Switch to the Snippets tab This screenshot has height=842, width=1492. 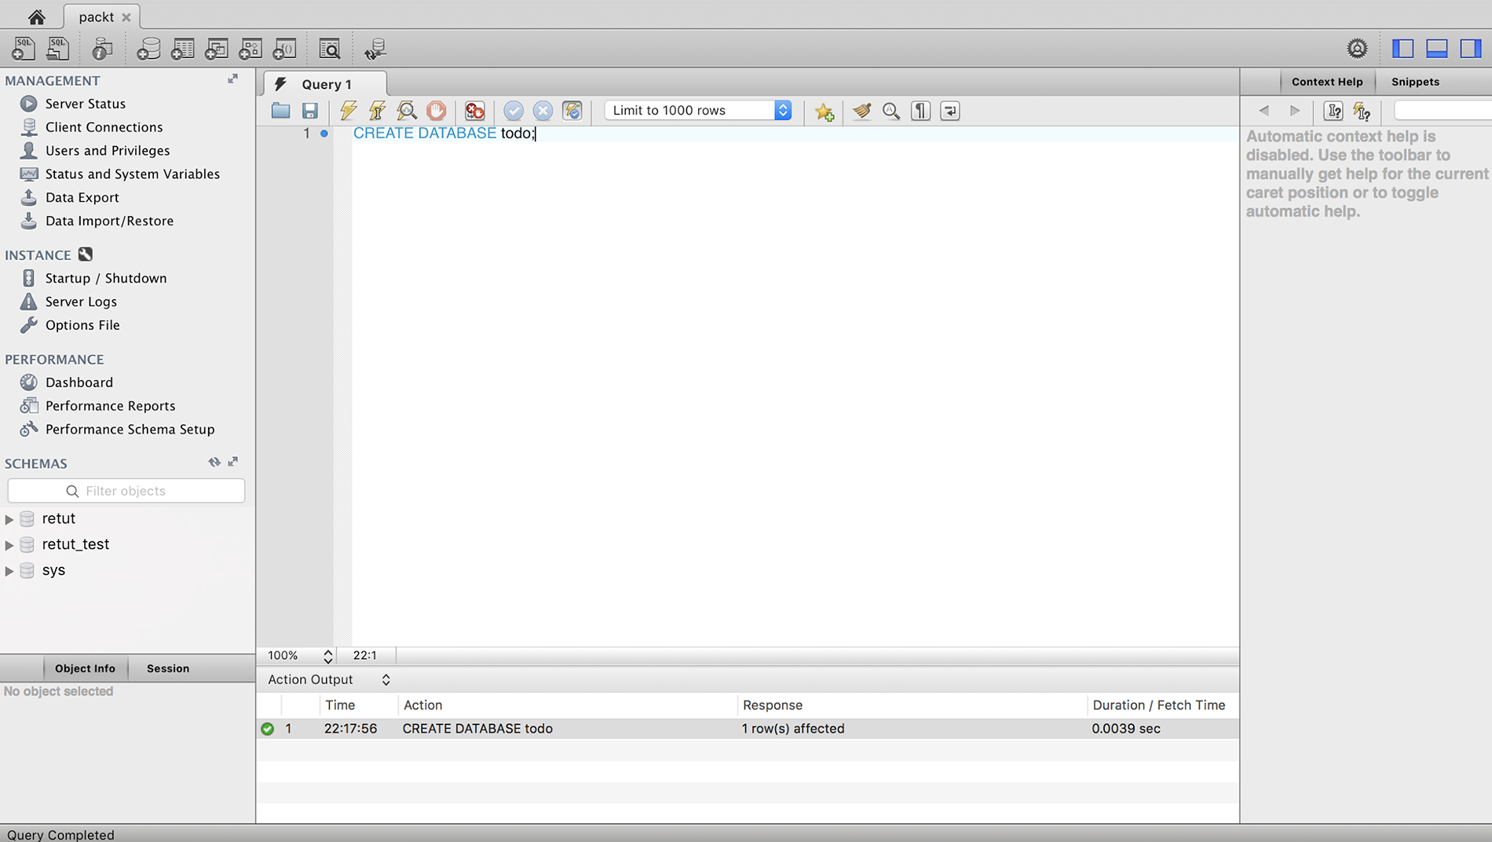[1415, 82]
